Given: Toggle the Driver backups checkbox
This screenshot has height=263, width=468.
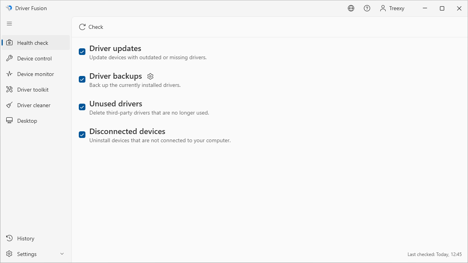Looking at the screenshot, I should 82,79.
